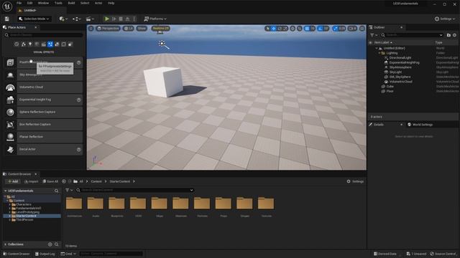Toggle viewport grid snapping
This screenshot has width=460, height=258.
(307, 29)
